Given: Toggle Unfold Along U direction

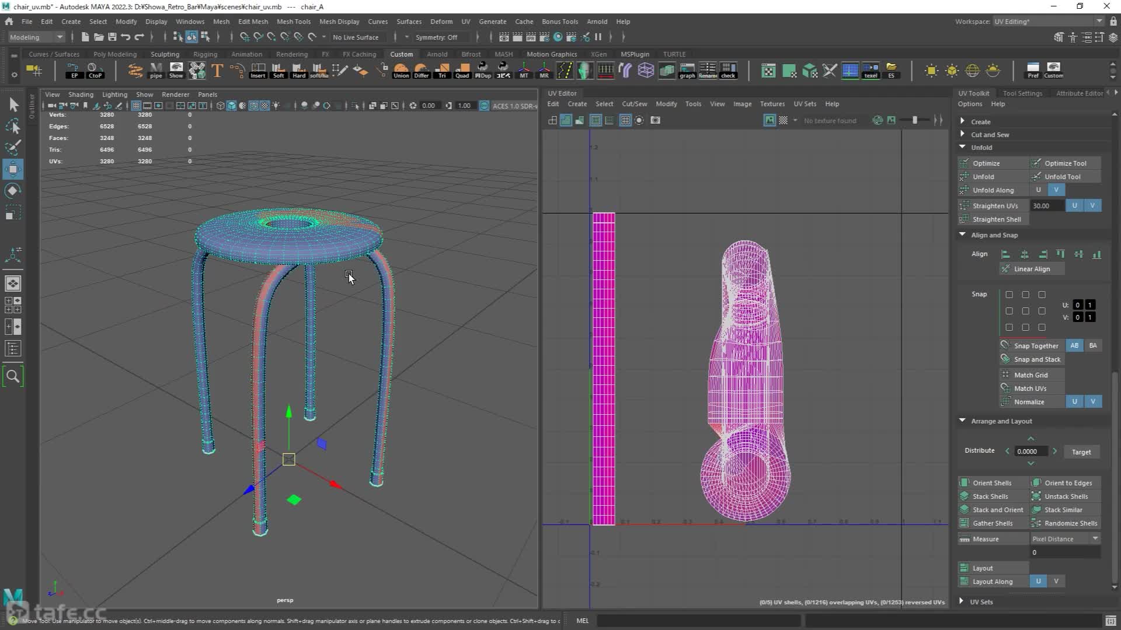Looking at the screenshot, I should click(1038, 190).
